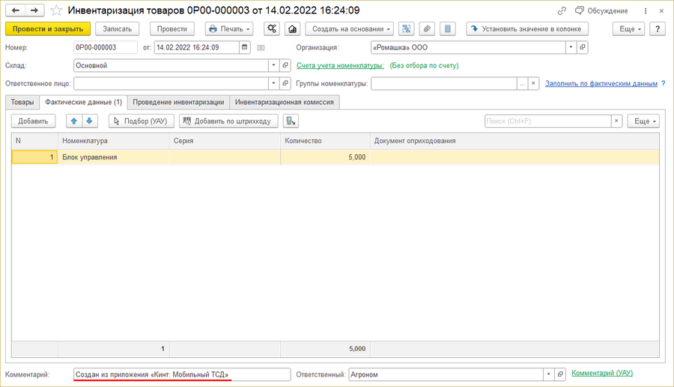Click Установить значение в колонке
Viewport: 674px width, 387px height.
[x=527, y=28]
